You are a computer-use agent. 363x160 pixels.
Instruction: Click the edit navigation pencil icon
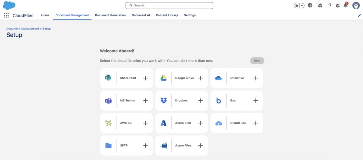pos(359,15)
